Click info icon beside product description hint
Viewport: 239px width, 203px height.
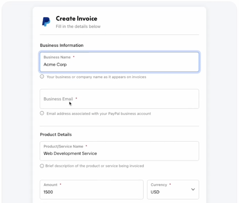[42, 166]
